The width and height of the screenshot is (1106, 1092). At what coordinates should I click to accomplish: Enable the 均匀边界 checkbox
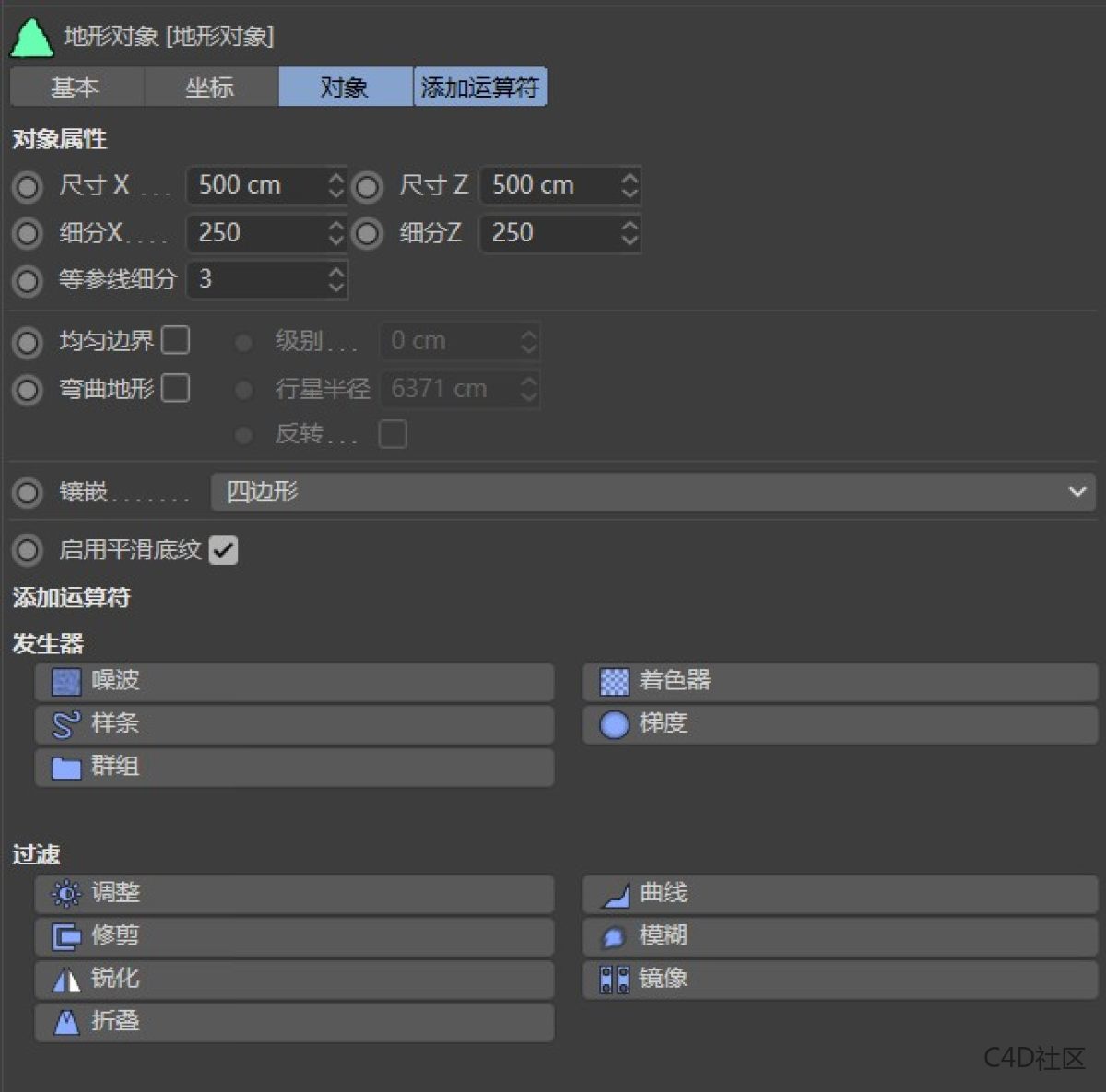pos(175,340)
